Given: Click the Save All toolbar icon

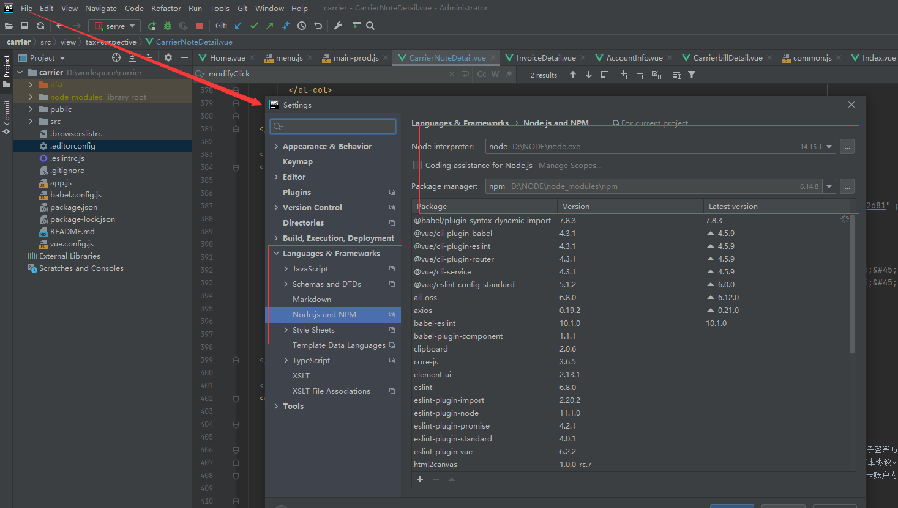Looking at the screenshot, I should [x=24, y=26].
